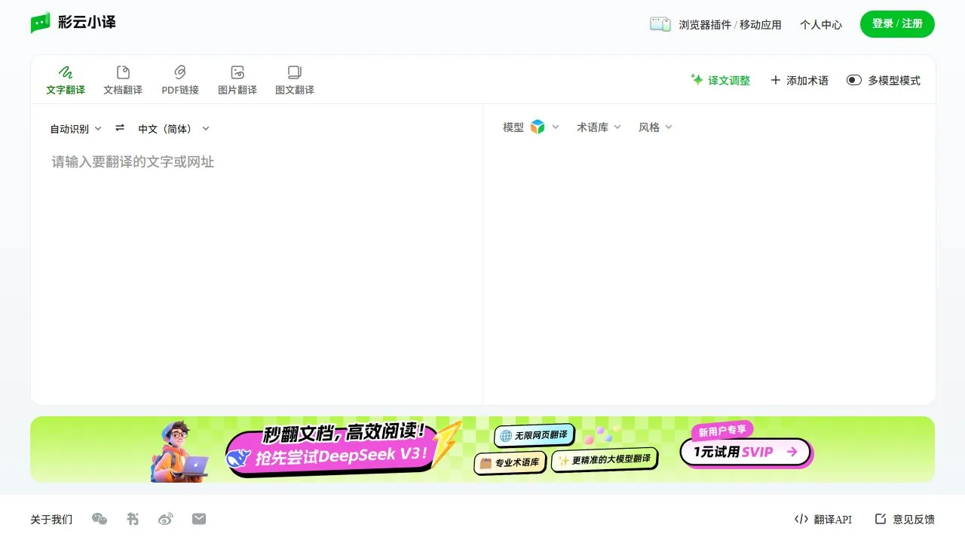Open the 自动识别 source language dropdown
Screen dimensions: 965x543
75,129
